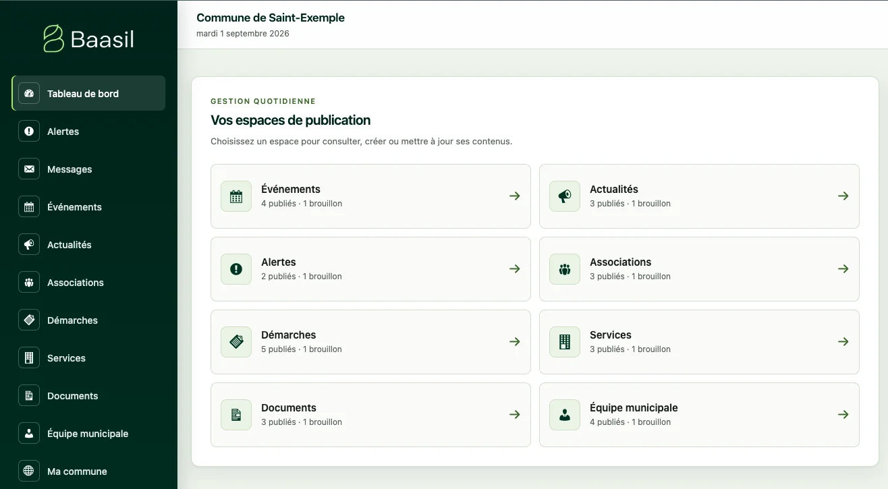Click '4 publiés · 1 brouillon' under Équipe municipale
This screenshot has width=888, height=489.
click(630, 422)
